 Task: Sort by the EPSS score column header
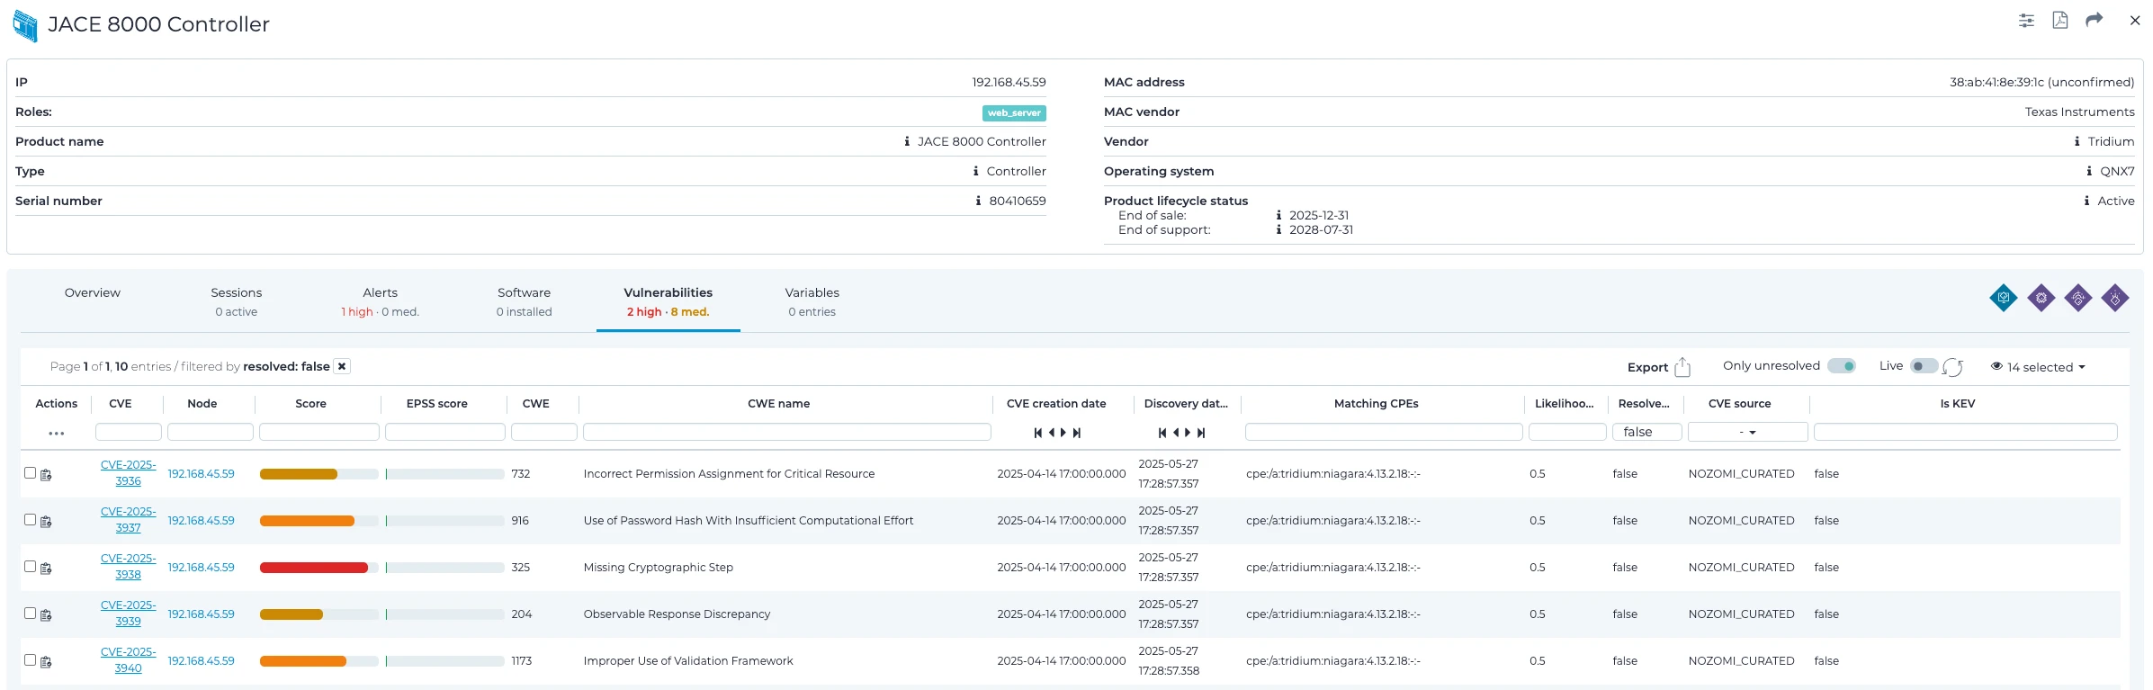pyautogui.click(x=437, y=404)
